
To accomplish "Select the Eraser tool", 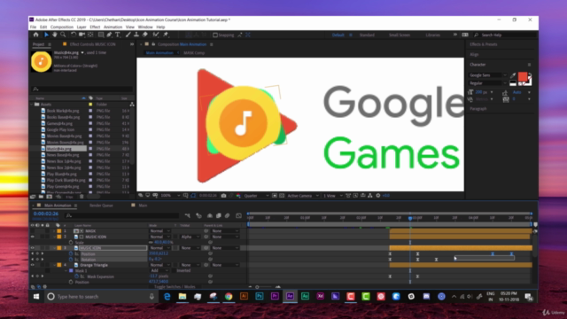I will pyautogui.click(x=144, y=35).
